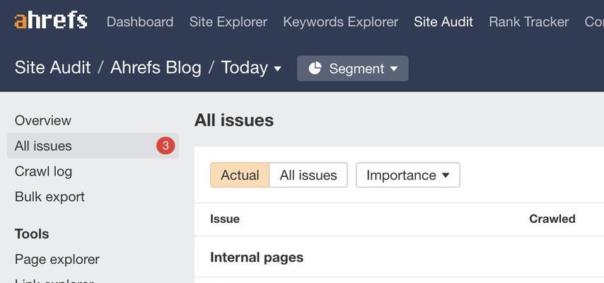
Task: Select the All issues filter toggle
Action: point(308,175)
